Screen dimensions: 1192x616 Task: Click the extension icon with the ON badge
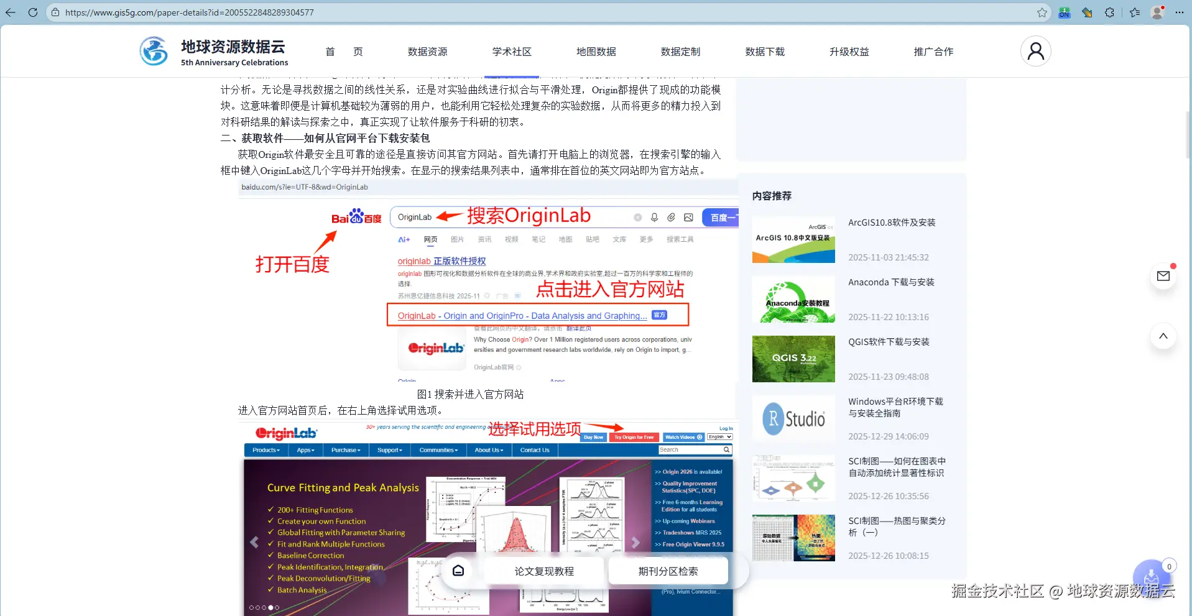(1065, 12)
